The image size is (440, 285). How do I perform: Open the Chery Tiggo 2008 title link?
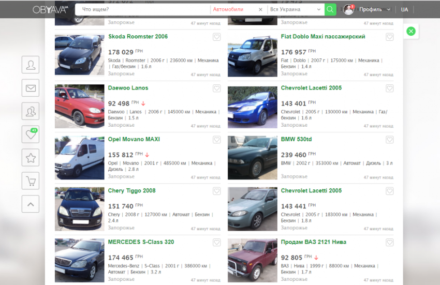click(131, 190)
